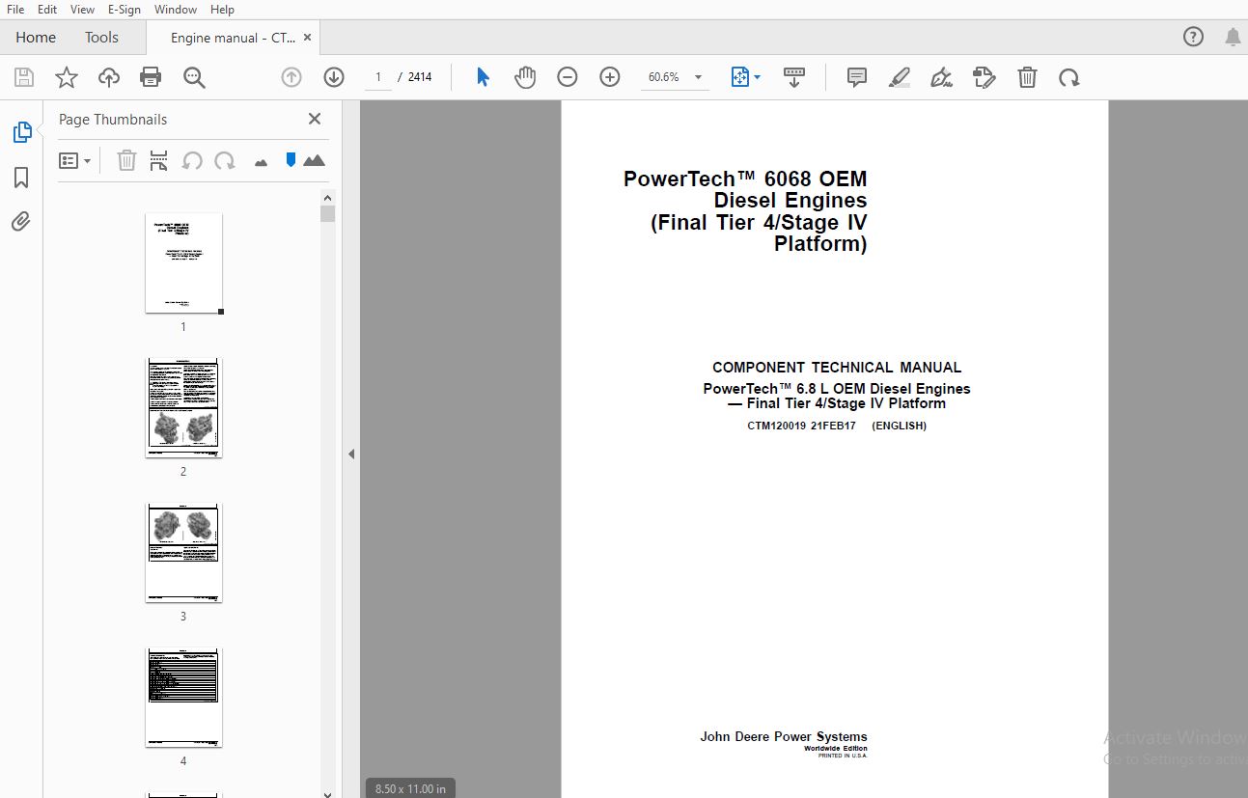Open the E-Sign menu
Viewport: 1248px width, 798px height.
coord(125,9)
